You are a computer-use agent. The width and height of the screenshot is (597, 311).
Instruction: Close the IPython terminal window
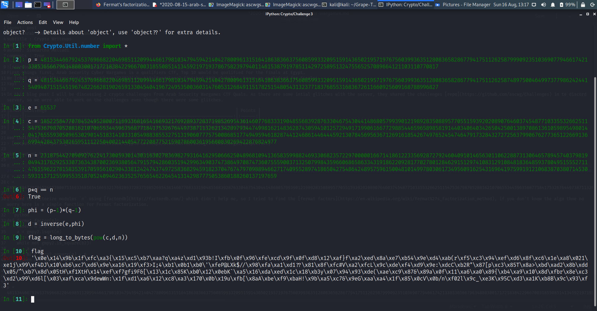pos(594,14)
